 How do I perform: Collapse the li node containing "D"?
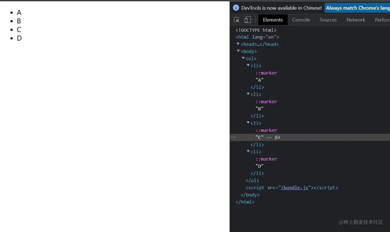coord(248,151)
